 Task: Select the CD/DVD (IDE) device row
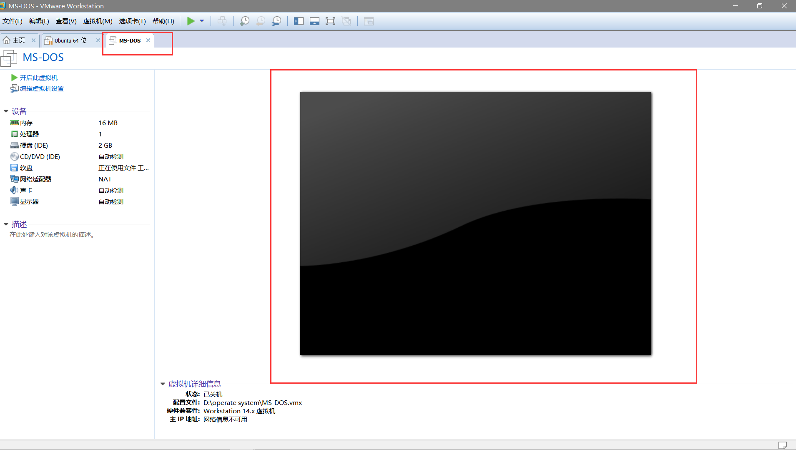(x=79, y=156)
